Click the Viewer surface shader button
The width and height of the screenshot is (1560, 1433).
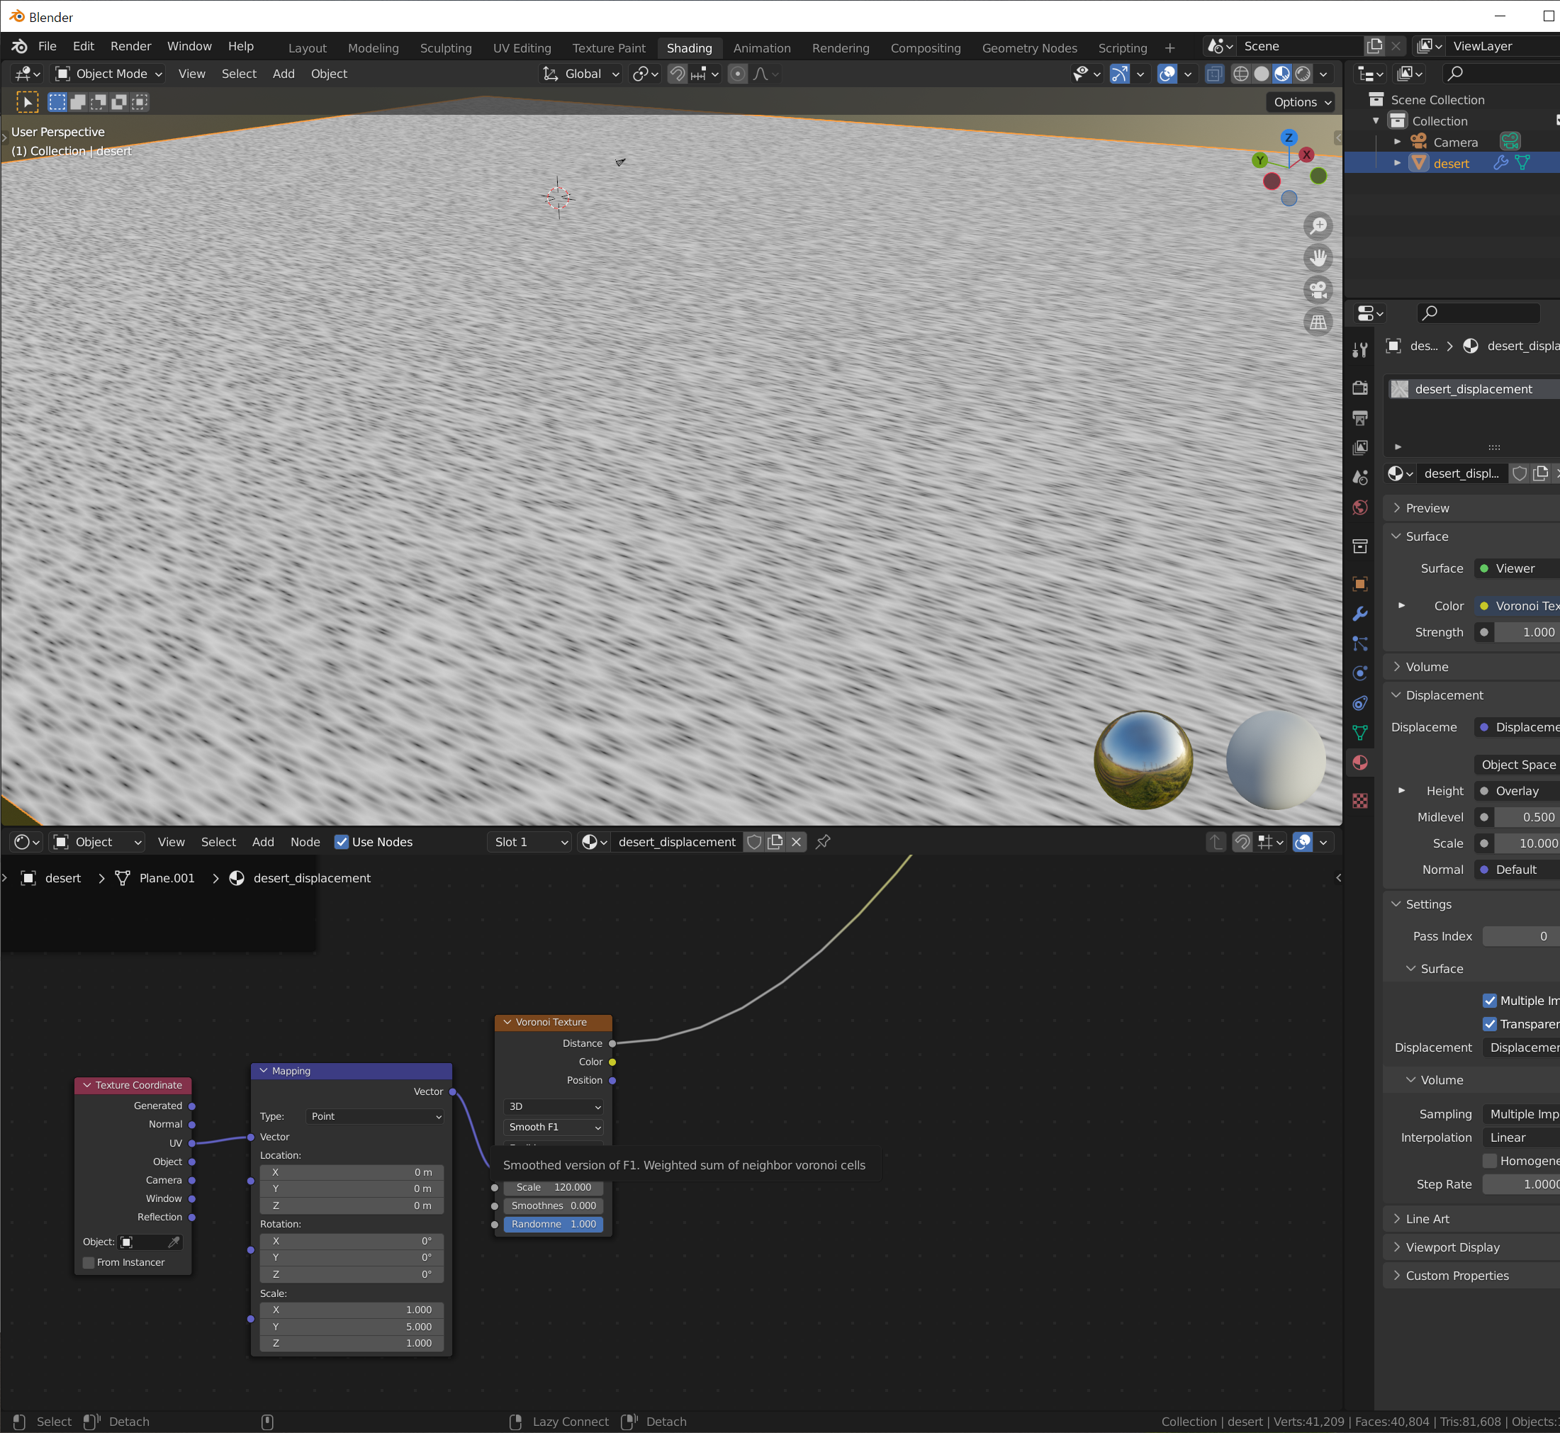pos(1515,568)
